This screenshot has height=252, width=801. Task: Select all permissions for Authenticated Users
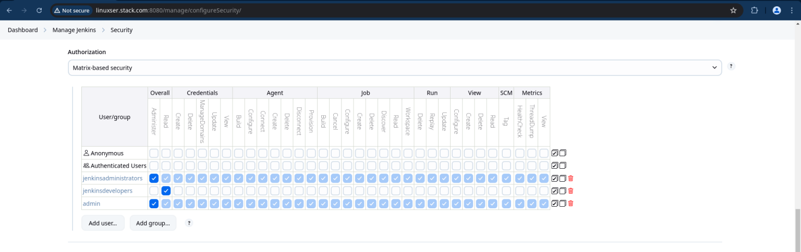pos(555,166)
